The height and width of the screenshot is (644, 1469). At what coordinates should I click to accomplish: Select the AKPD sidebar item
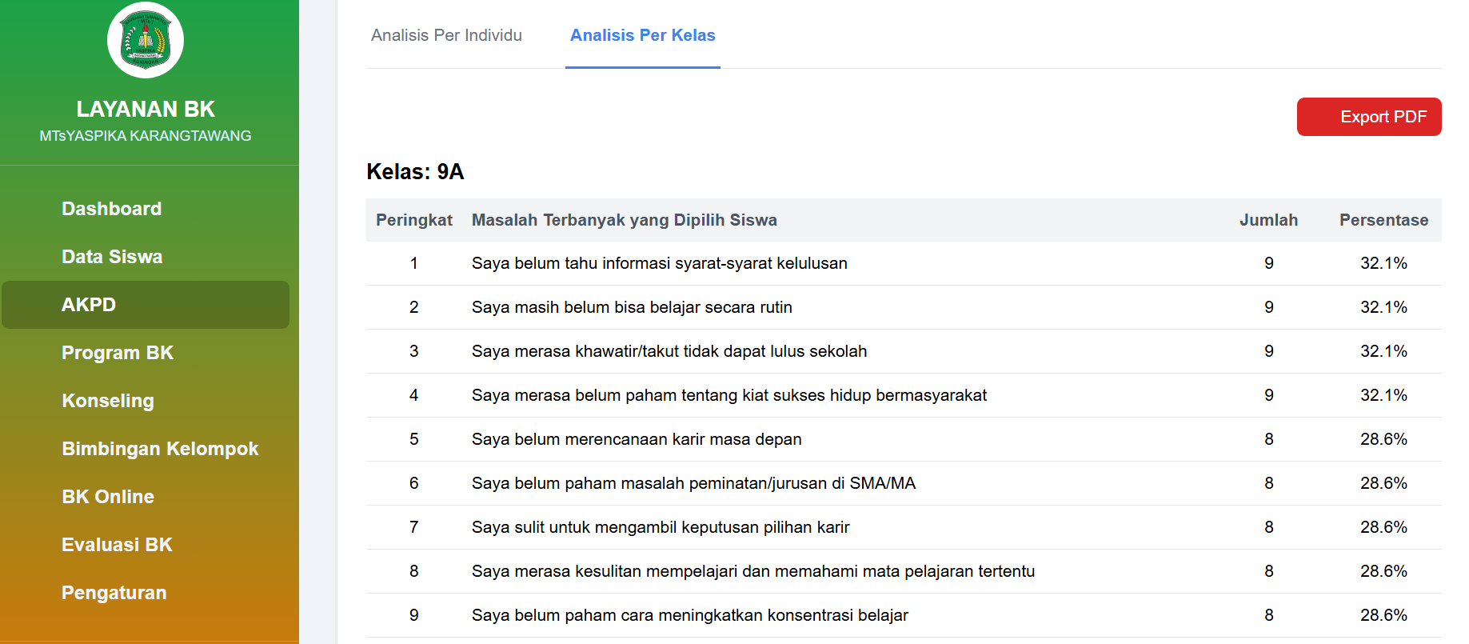(146, 305)
